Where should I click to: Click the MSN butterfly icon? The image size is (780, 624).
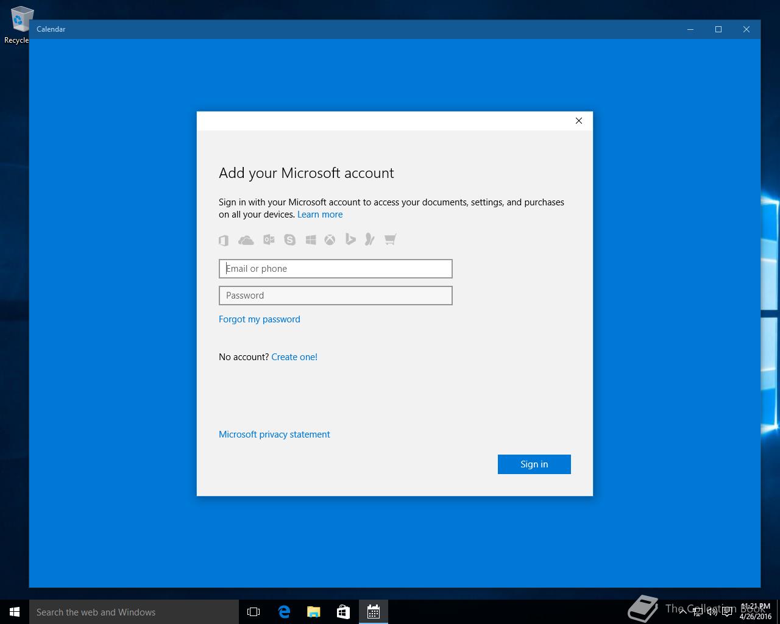(x=369, y=239)
